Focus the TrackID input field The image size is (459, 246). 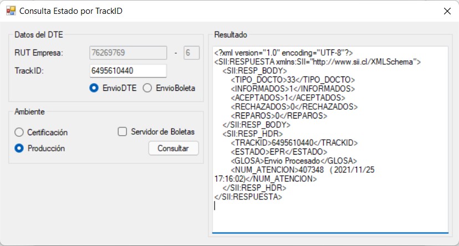(x=128, y=71)
